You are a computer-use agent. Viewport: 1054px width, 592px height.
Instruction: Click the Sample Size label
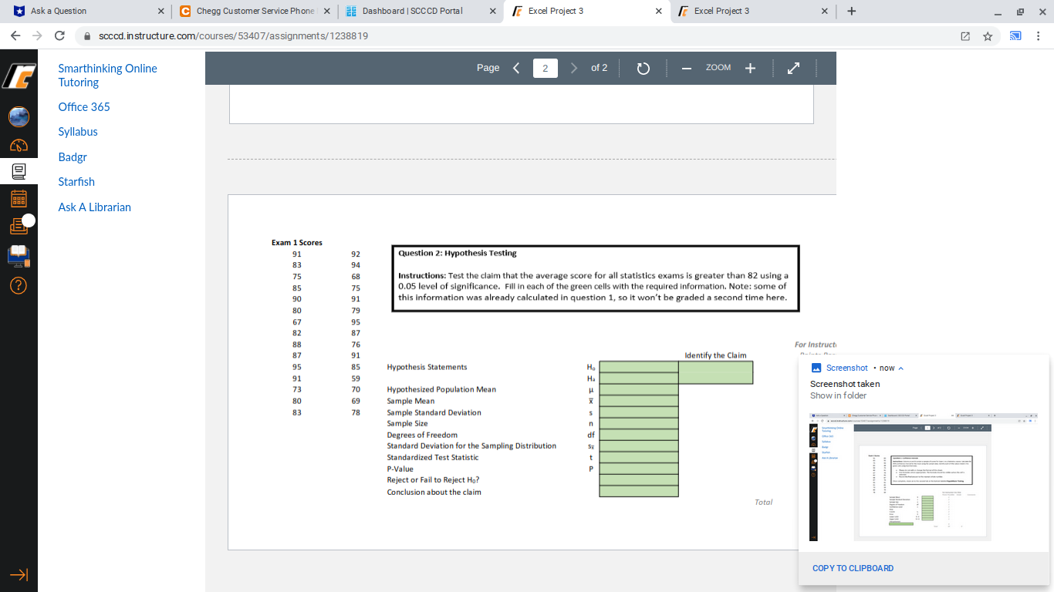[x=407, y=423]
